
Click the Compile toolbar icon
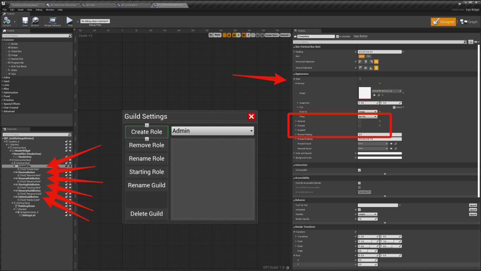coord(7,21)
